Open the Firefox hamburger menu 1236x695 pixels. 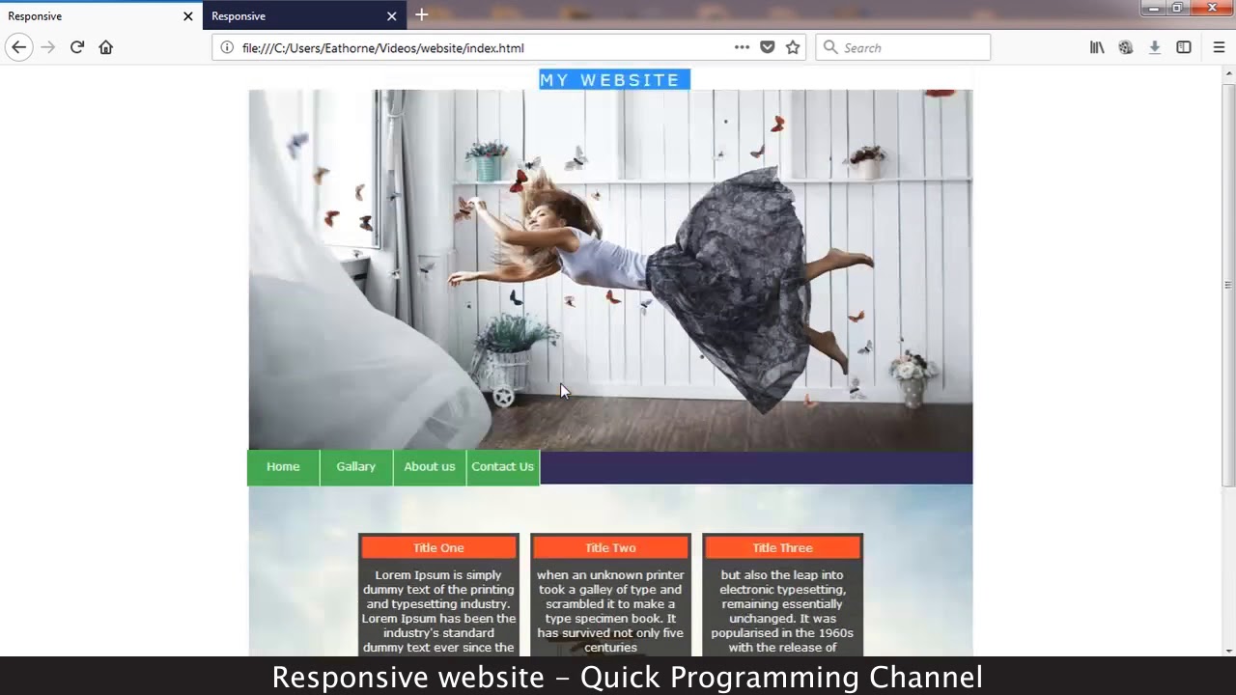(1219, 47)
